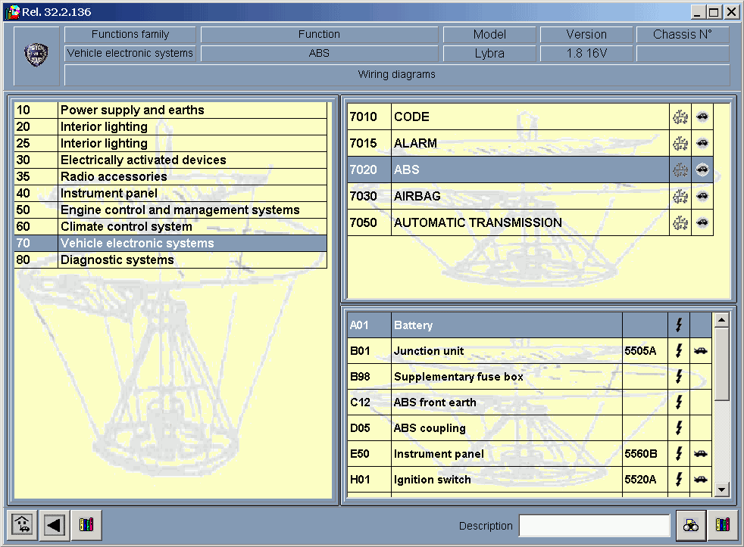
Task: Select Climate control system category
Action: [x=170, y=226]
